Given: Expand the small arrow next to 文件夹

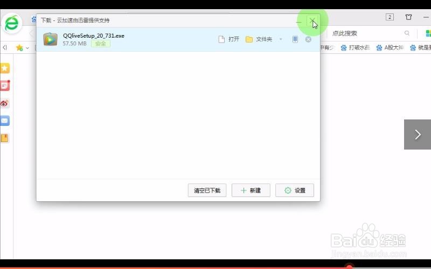Looking at the screenshot, I should pos(281,39).
